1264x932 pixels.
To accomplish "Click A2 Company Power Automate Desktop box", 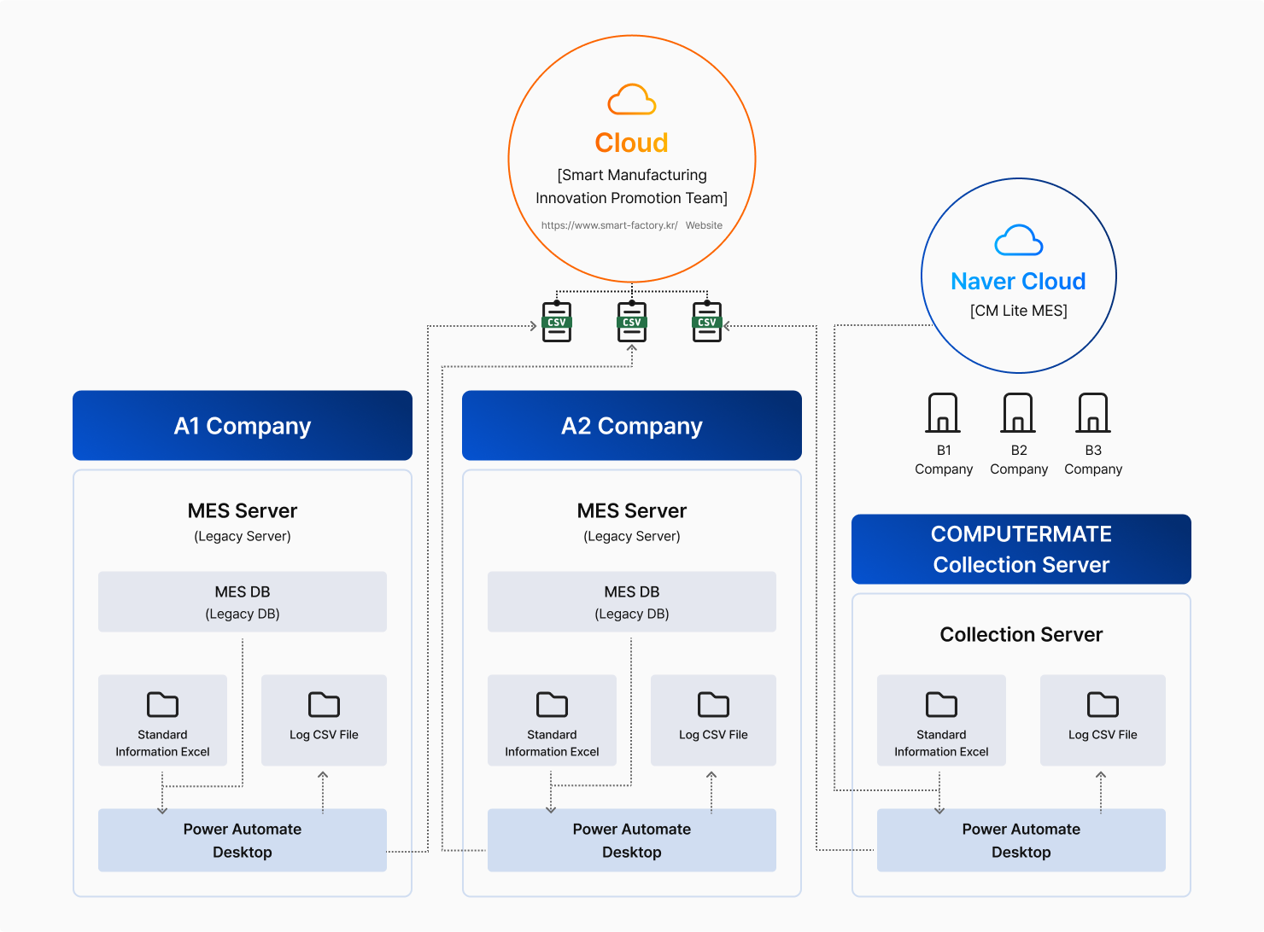I will 632,841.
